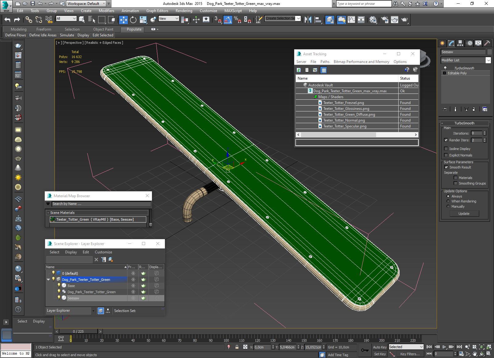Click the Redo arrow icon
494x358 pixels.
coord(17,20)
